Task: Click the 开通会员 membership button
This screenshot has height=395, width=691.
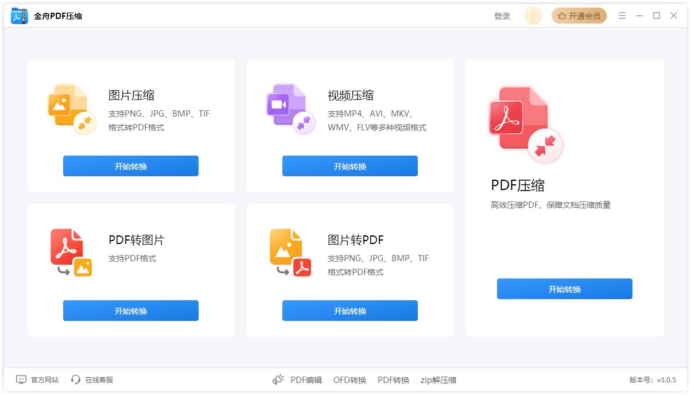Action: click(579, 16)
